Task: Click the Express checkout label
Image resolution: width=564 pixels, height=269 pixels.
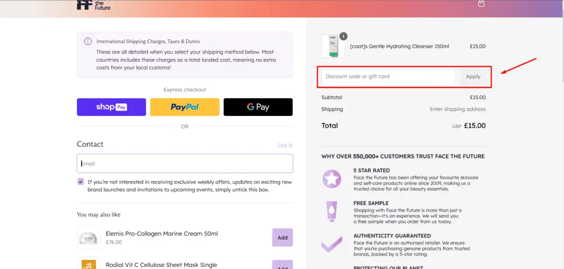Action: (185, 90)
